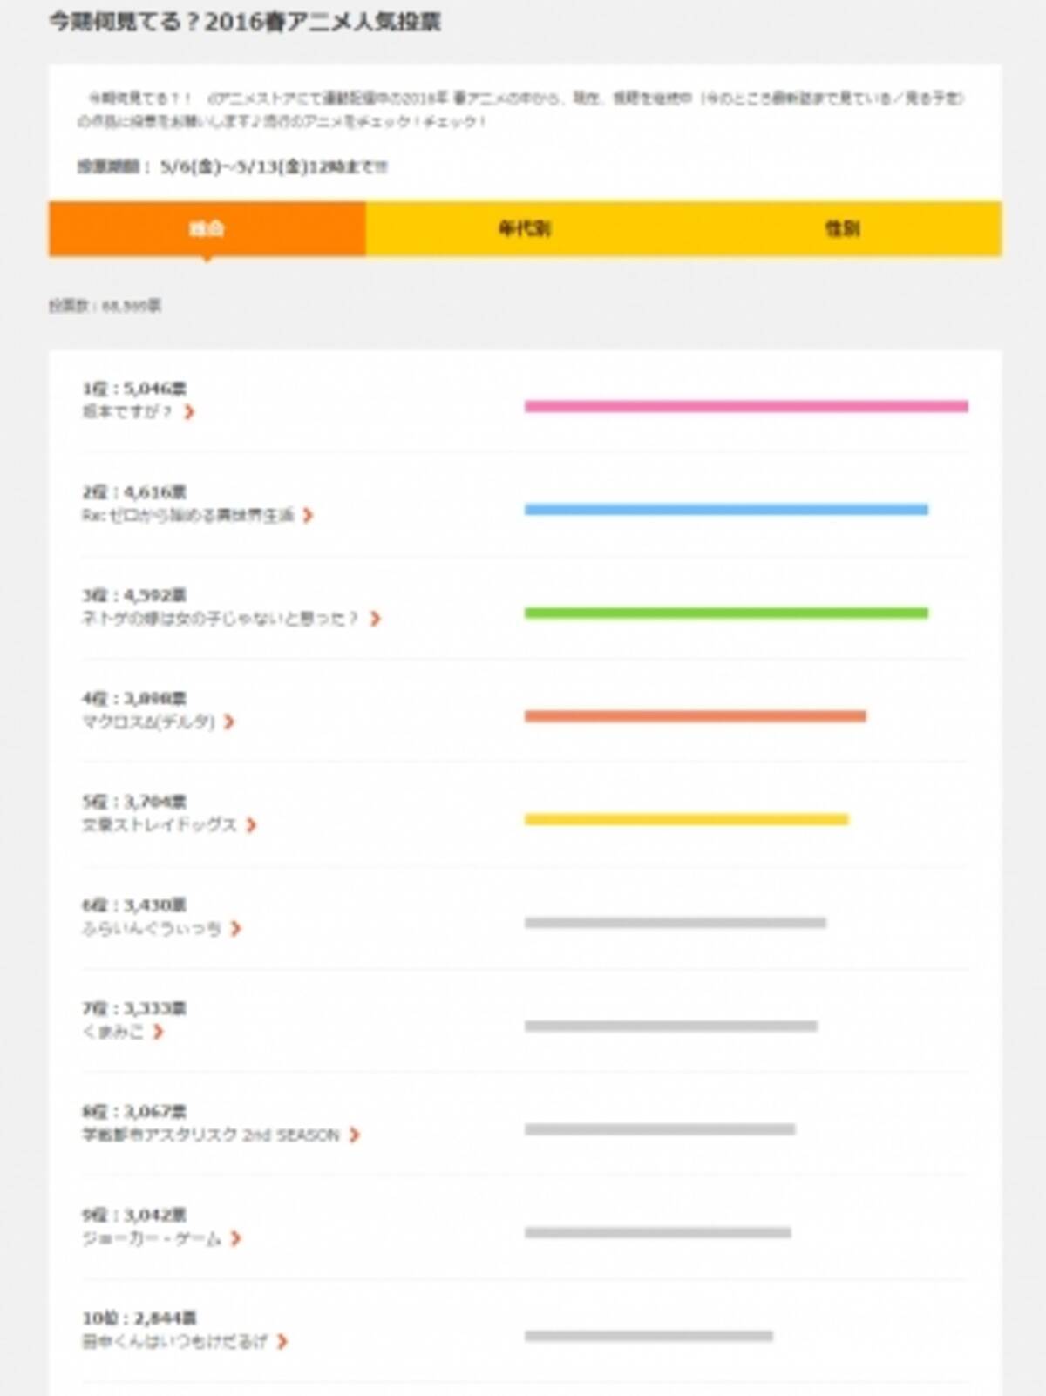
Task: Click the arrow icon beside ふらいんぐうぃっち
Action: [x=236, y=928]
